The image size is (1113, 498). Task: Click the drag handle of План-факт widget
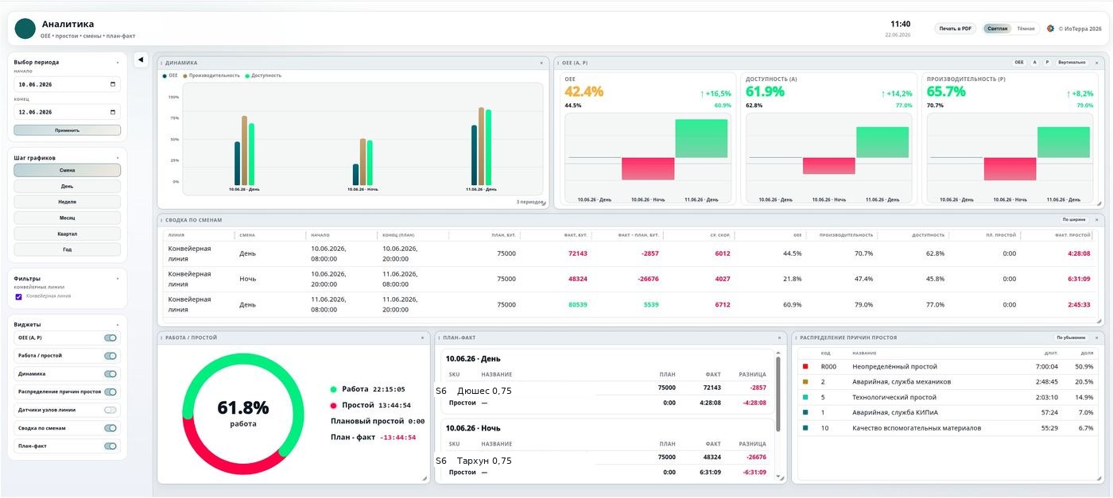(439, 338)
